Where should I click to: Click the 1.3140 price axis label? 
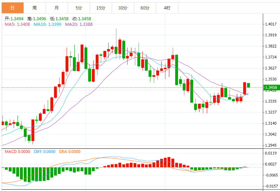[271, 123]
